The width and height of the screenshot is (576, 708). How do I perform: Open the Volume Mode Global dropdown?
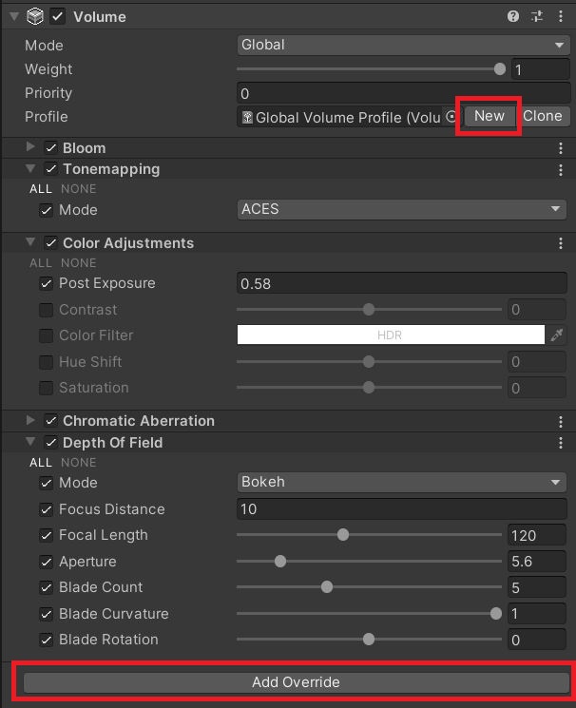point(403,46)
